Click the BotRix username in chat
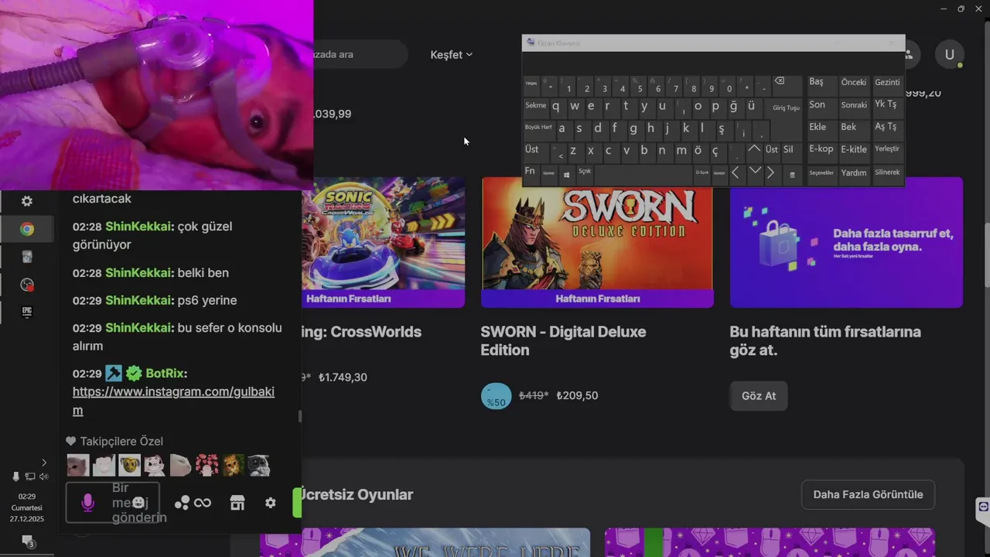 point(166,374)
